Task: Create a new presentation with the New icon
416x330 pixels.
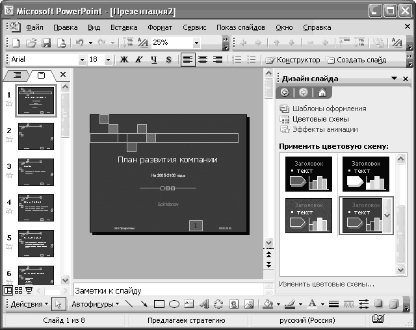Action: [16, 43]
